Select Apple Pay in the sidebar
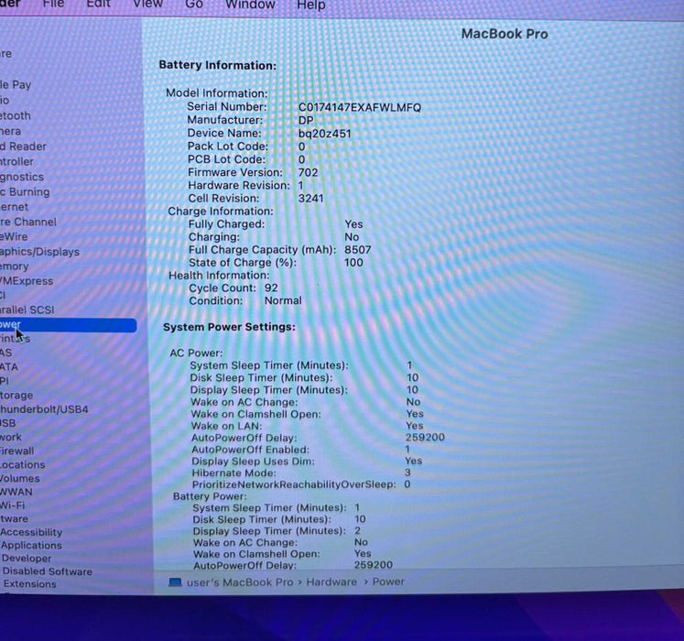The width and height of the screenshot is (684, 641). click(16, 84)
